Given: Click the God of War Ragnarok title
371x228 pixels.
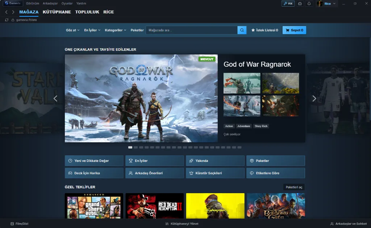Looking at the screenshot, I should (257, 64).
